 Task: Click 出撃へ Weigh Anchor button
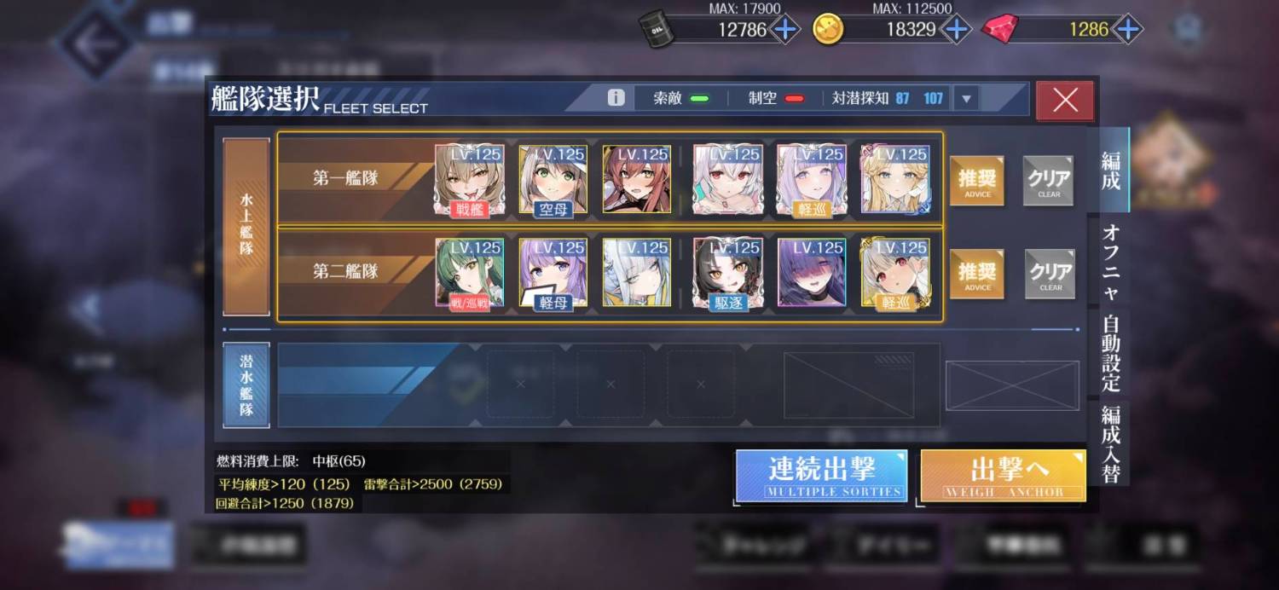1004,476
